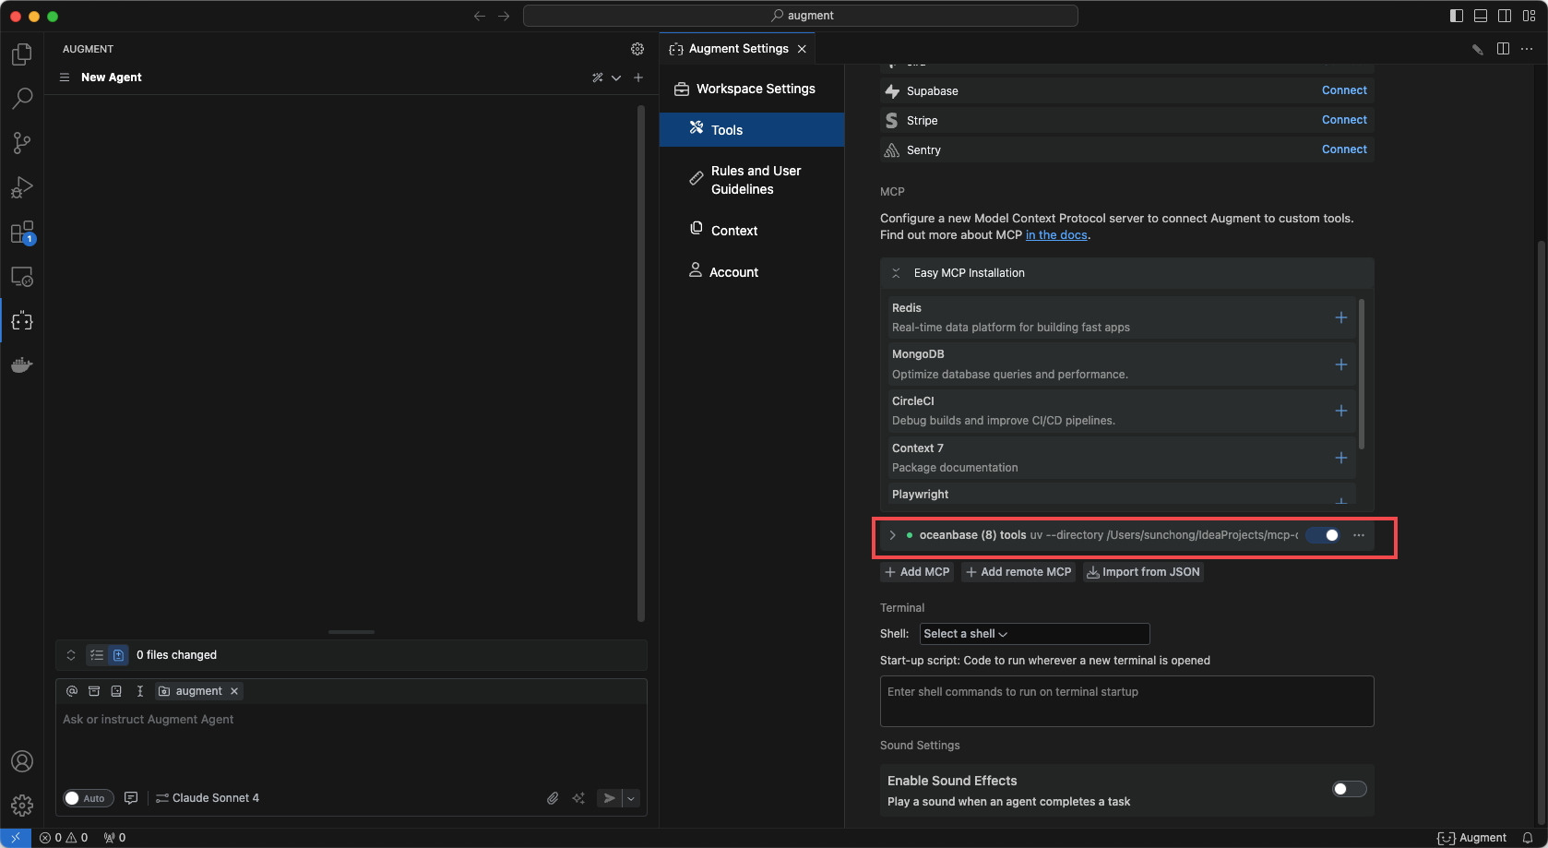Click the start-up script text field

(x=1125, y=701)
